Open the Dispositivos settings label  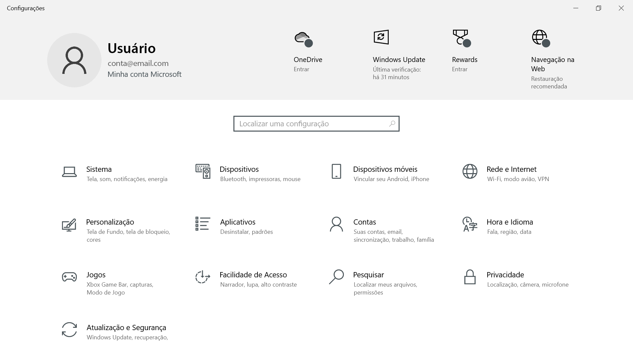pyautogui.click(x=239, y=169)
